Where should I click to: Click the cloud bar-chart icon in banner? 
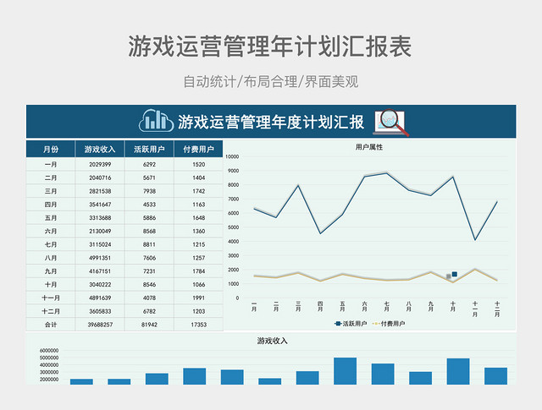156,121
